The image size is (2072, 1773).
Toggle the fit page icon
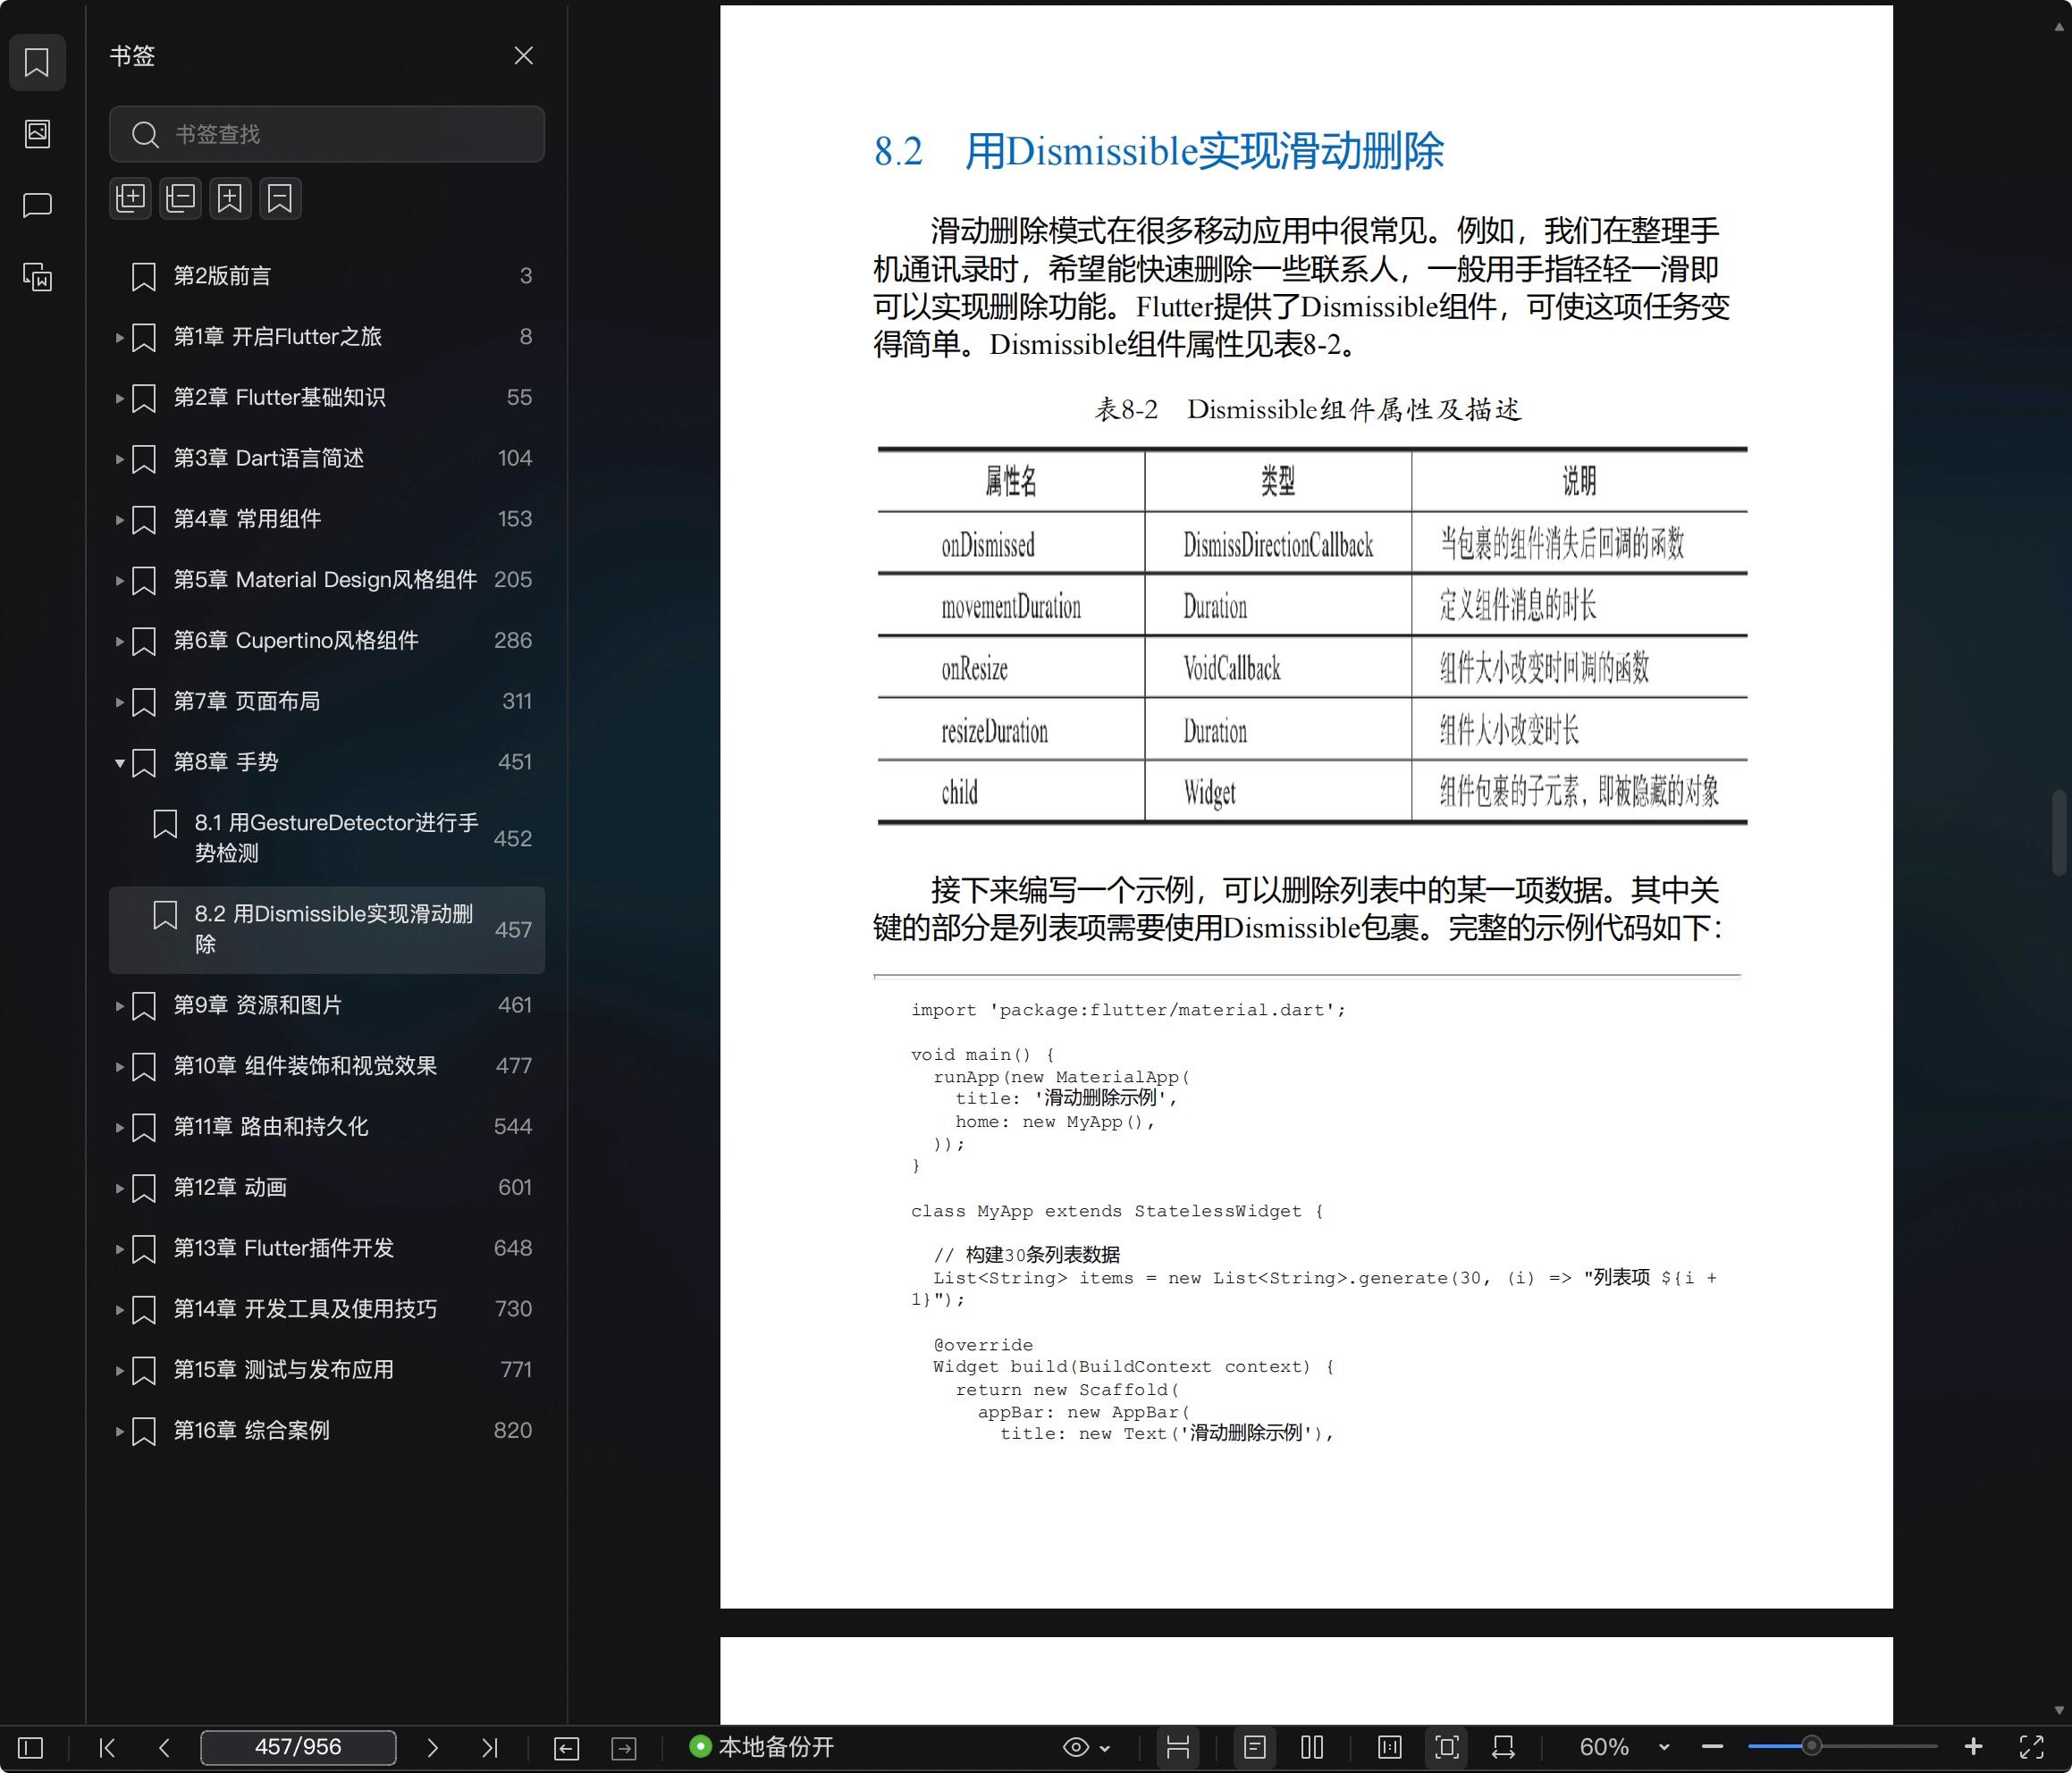pyautogui.click(x=1447, y=1747)
